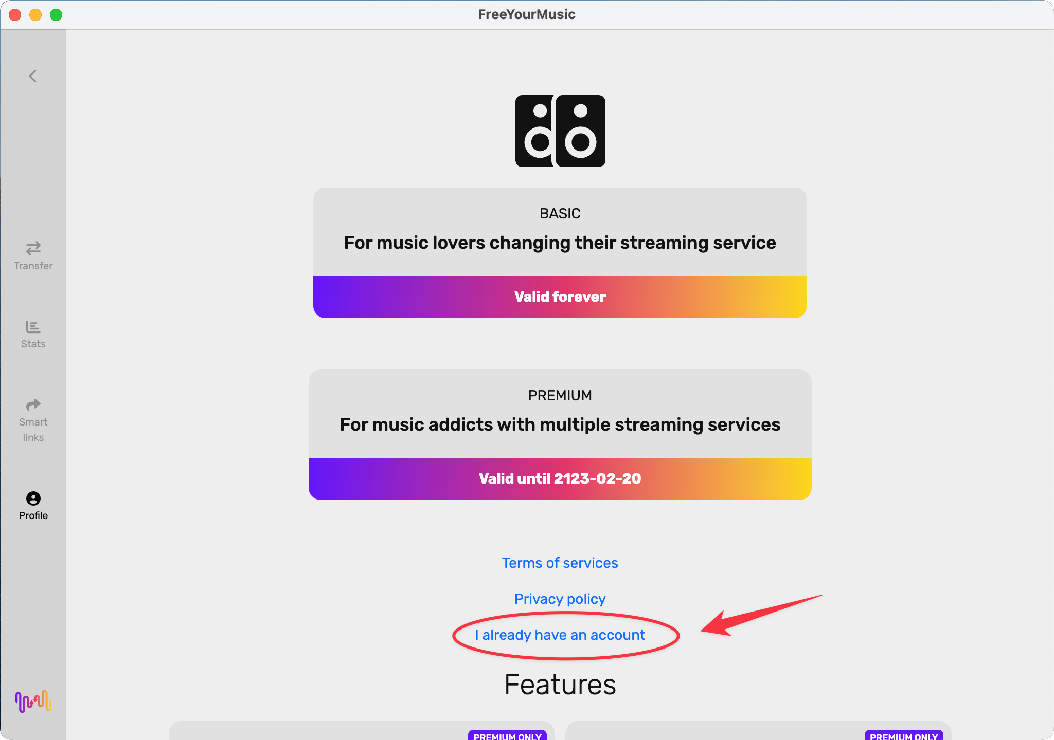Click right PREMIUM ONLY badge
The image size is (1054, 740).
[x=903, y=735]
